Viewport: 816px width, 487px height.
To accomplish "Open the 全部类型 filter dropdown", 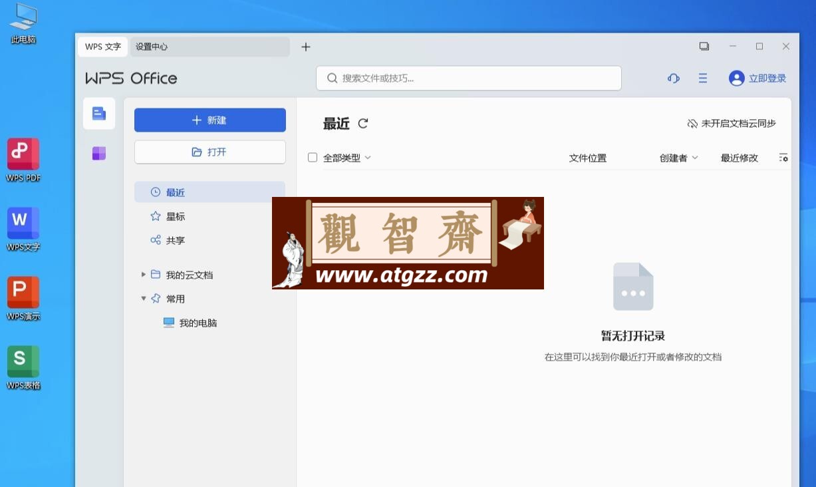I will tap(347, 158).
